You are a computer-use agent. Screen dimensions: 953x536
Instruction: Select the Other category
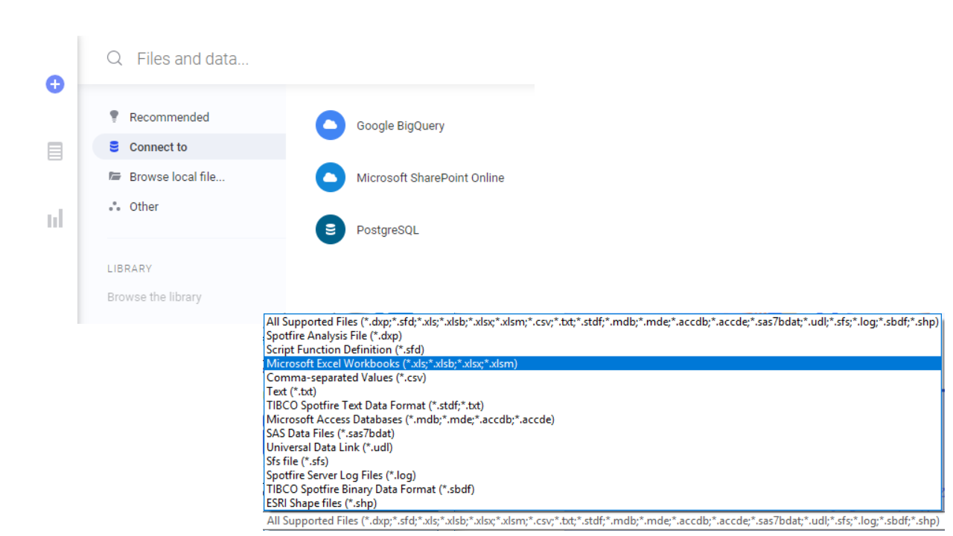(x=189, y=206)
